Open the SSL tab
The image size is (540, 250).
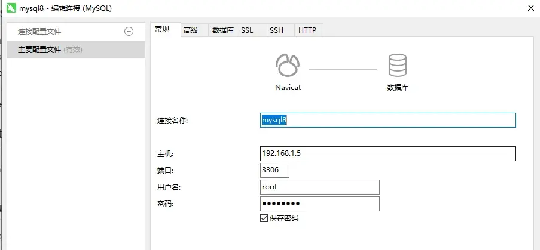tap(247, 30)
